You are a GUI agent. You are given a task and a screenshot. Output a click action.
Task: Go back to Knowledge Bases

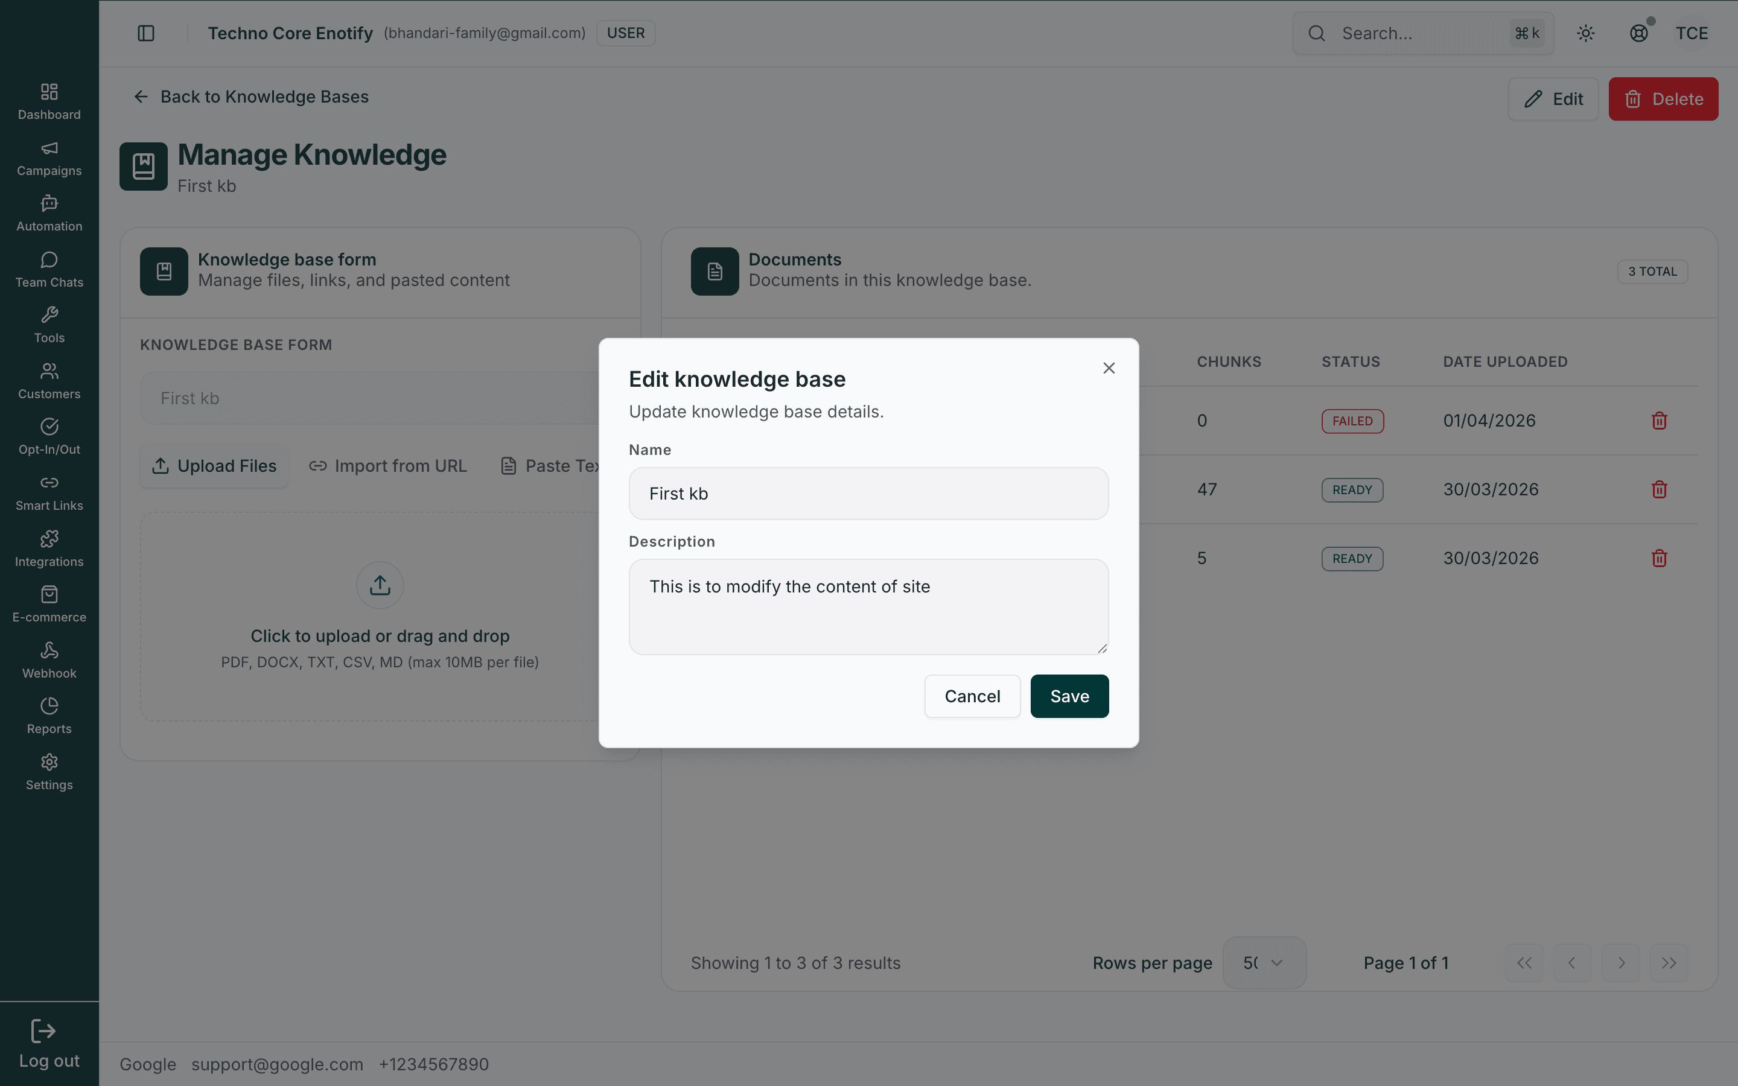pos(250,97)
